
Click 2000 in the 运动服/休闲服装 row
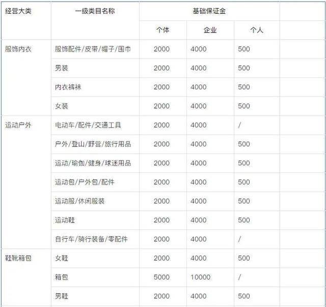click(161, 201)
